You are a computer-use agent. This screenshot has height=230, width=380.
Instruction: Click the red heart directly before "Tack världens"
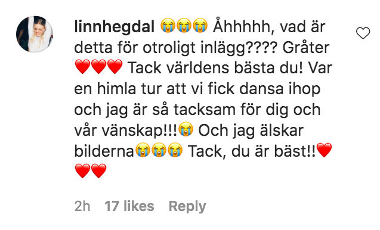[115, 67]
